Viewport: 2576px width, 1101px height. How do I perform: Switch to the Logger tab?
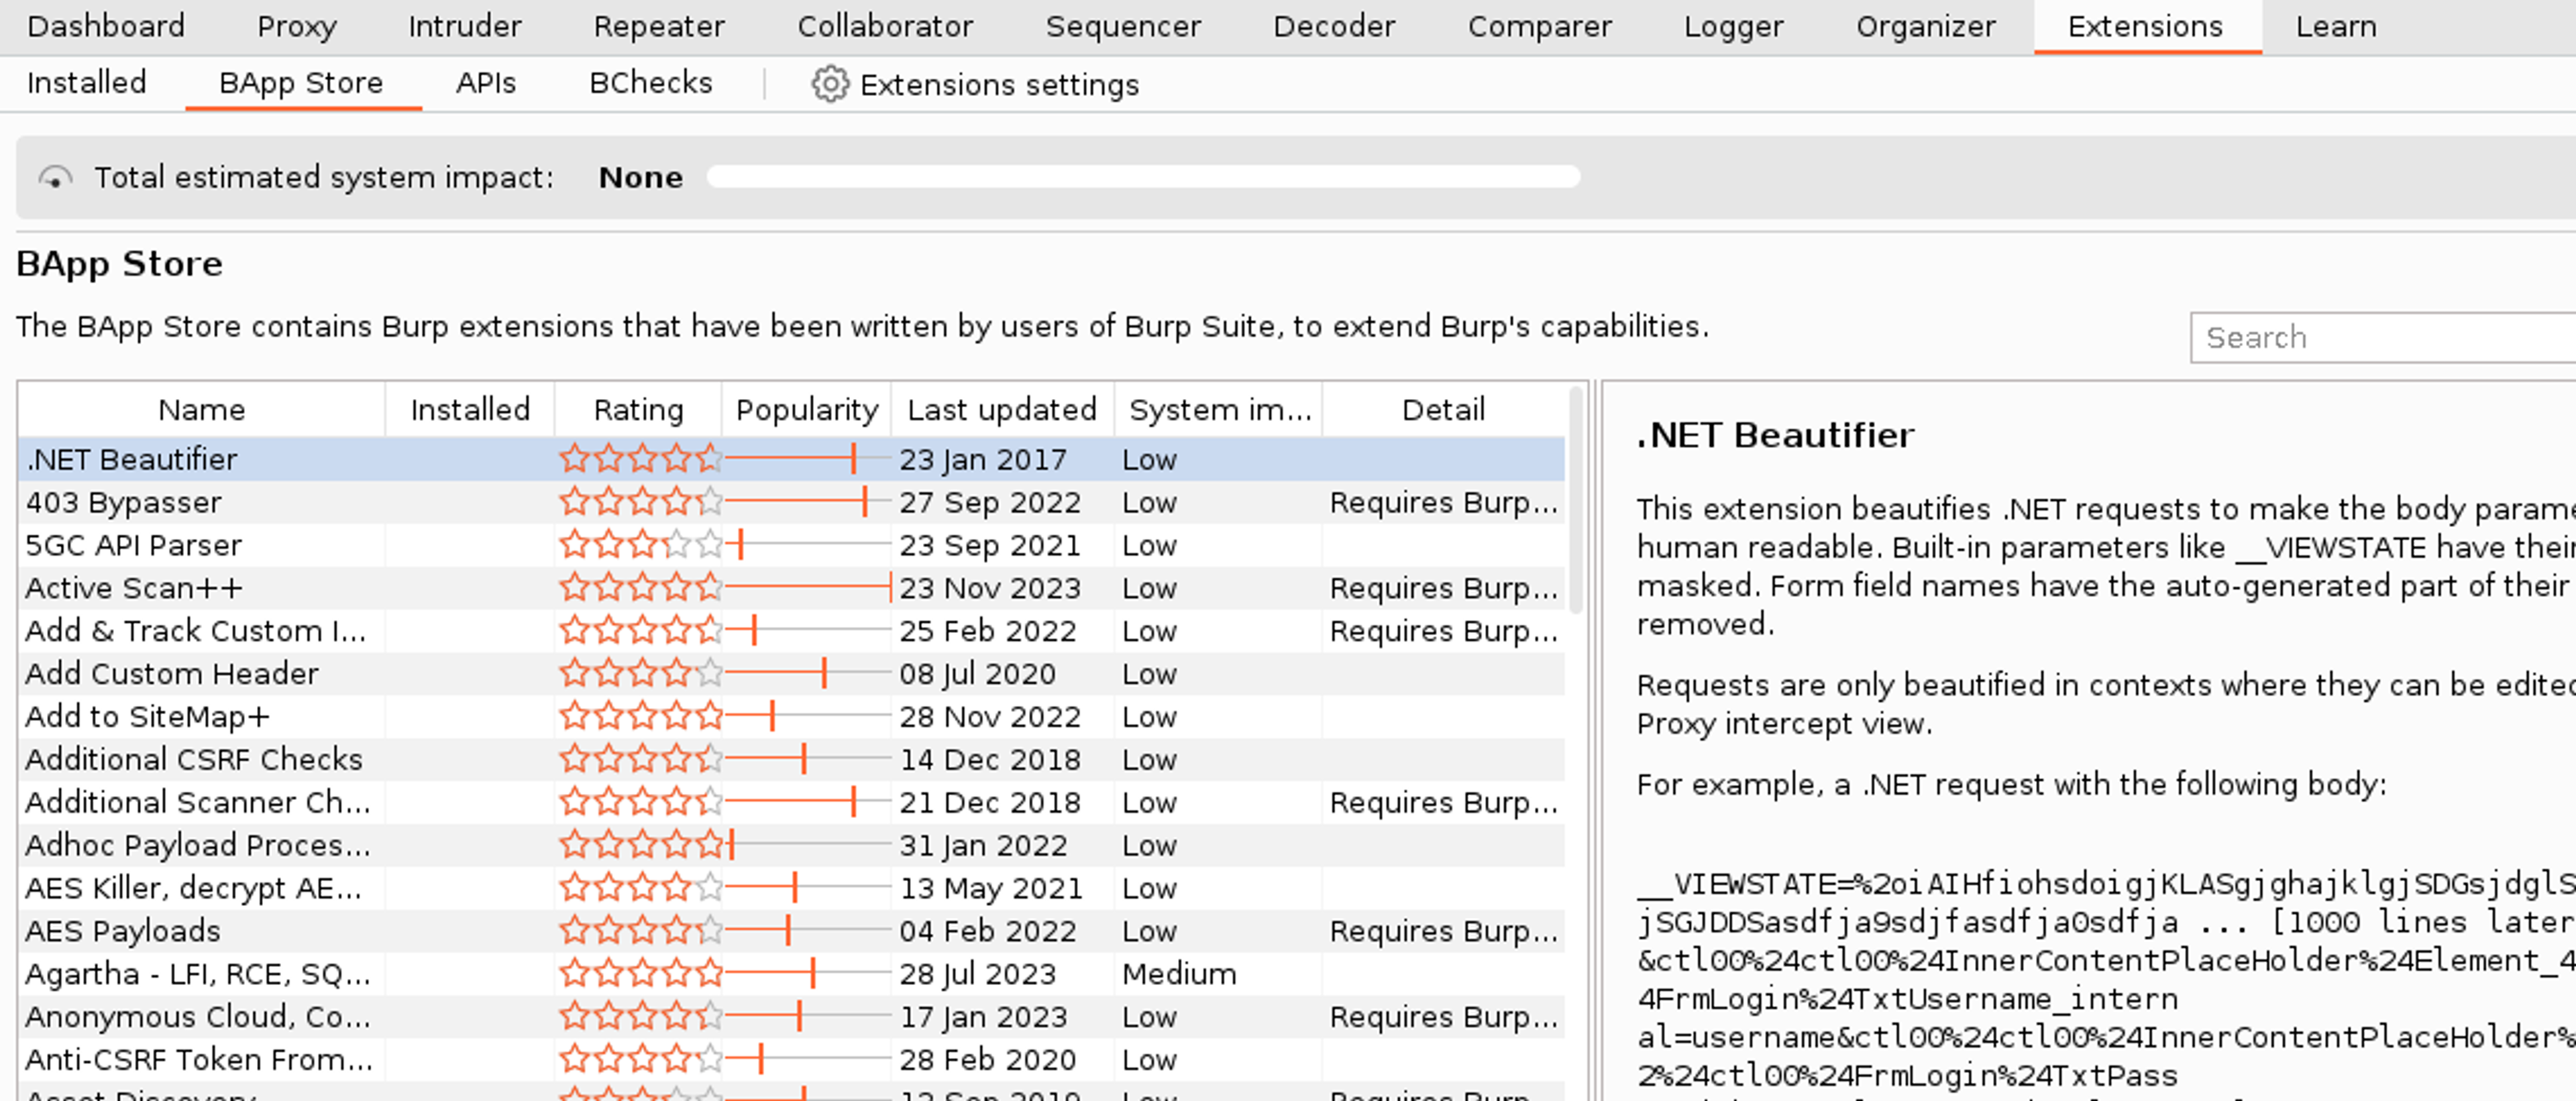1732,26
